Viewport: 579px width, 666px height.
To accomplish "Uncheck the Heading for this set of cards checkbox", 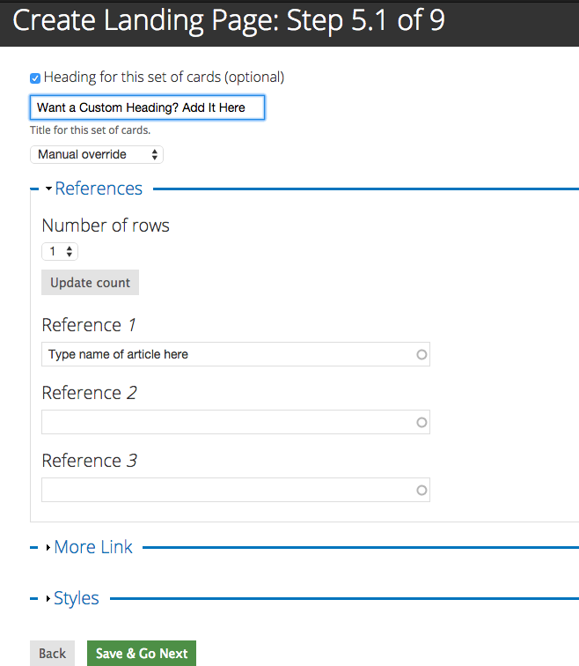I will pyautogui.click(x=35, y=78).
